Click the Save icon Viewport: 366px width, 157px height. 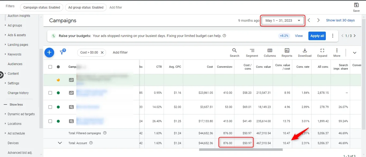(x=356, y=5)
